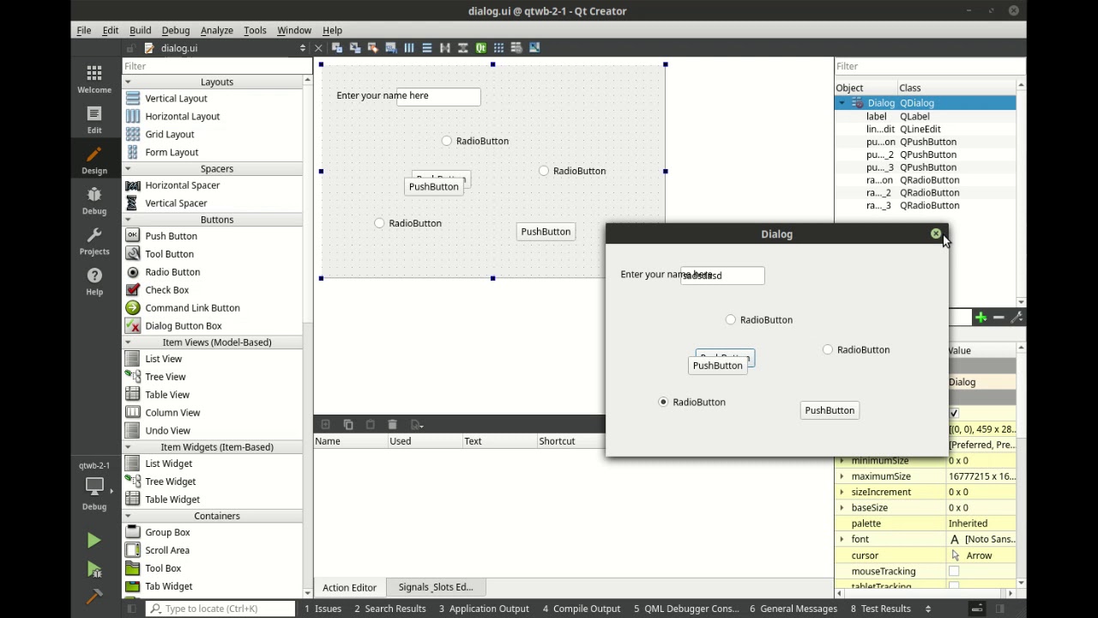Viewport: 1098px width, 618px height.
Task: Click the green Qt layout toolbar icon
Action: point(481,48)
